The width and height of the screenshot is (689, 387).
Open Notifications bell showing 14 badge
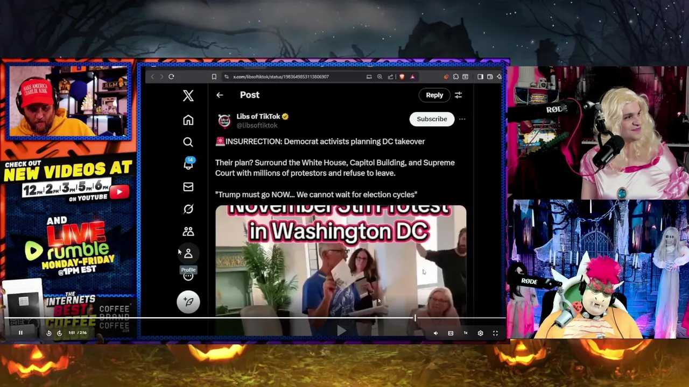188,164
